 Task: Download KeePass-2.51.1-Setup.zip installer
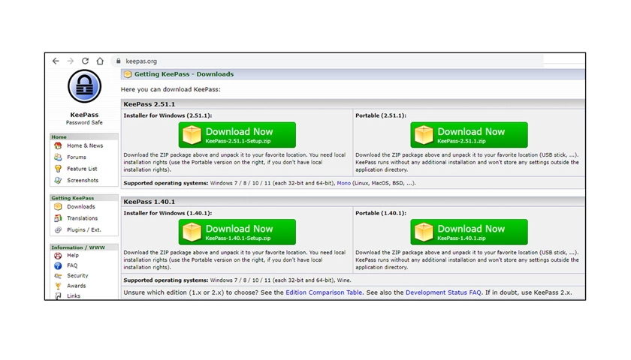[x=237, y=135]
